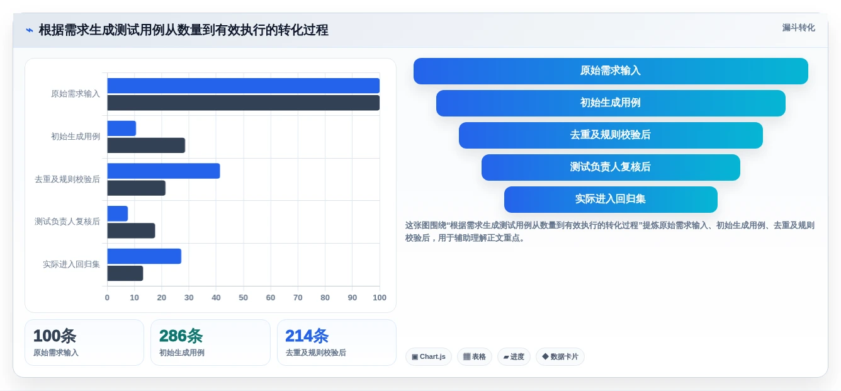Click blue bar for 初始生成用例
The height and width of the screenshot is (391, 841).
[121, 128]
